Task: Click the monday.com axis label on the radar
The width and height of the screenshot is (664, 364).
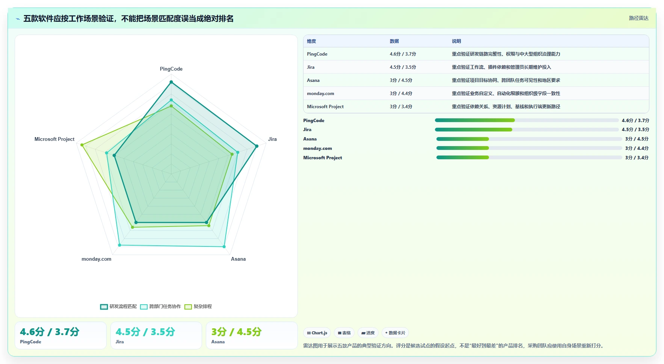Action: [97, 259]
